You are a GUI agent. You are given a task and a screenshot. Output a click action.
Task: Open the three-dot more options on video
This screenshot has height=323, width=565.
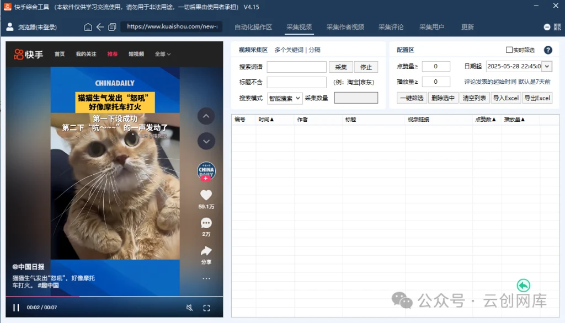click(x=206, y=278)
